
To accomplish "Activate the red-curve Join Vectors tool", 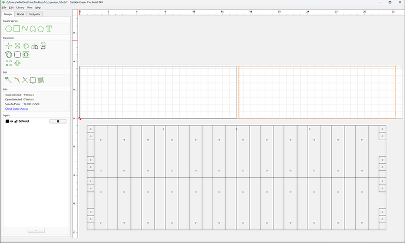I will click(x=16, y=80).
